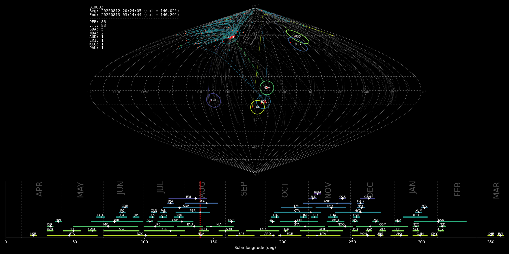Click the ORI shower bar in timeline
The image size is (509, 254).
coord(299,222)
